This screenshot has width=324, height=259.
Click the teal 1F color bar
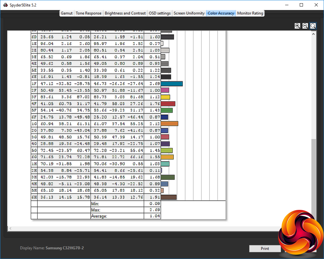click(x=172, y=83)
